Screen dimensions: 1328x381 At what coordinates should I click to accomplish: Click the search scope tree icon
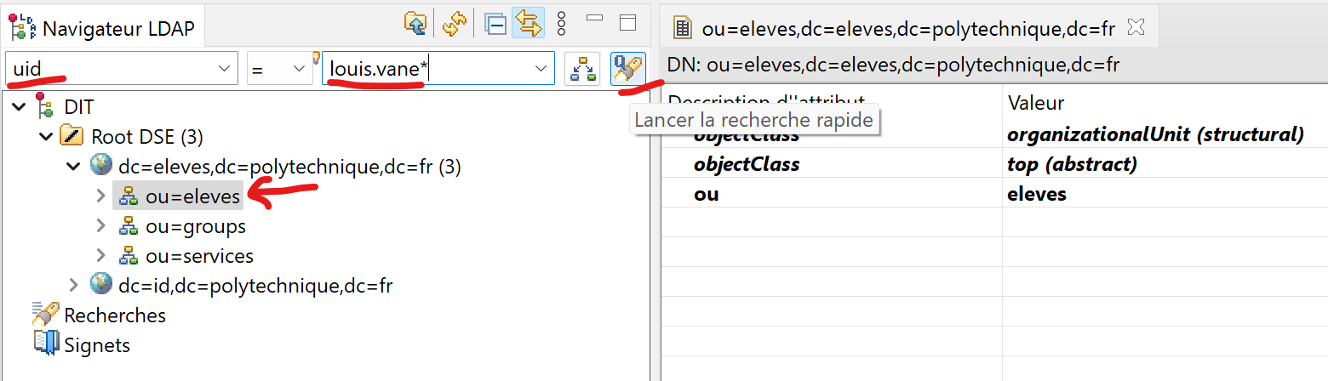(582, 69)
